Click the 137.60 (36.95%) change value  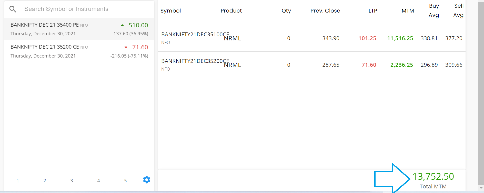click(x=131, y=34)
